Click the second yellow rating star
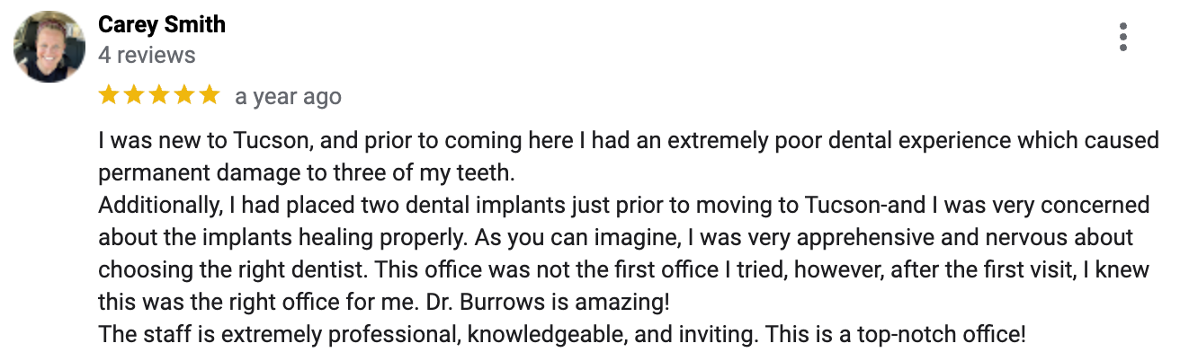Image resolution: width=1189 pixels, height=361 pixels. [134, 94]
